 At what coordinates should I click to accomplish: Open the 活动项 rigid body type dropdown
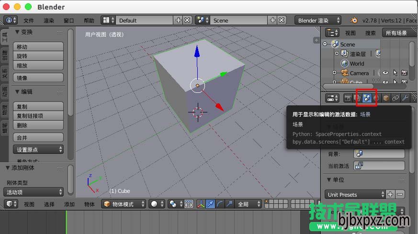pyautogui.click(x=34, y=192)
